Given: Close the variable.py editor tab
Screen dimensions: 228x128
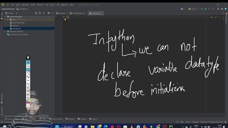Looking at the screenshot, I should tap(102, 13).
